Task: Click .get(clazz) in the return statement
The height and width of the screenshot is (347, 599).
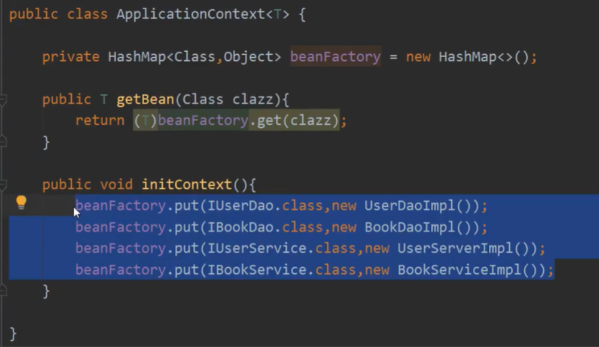Action: click(x=294, y=121)
